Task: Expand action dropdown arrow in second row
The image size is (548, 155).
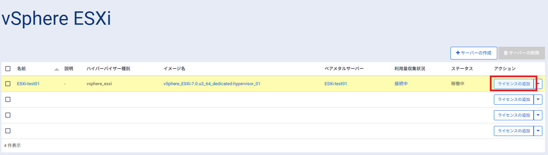Action: 538,100
